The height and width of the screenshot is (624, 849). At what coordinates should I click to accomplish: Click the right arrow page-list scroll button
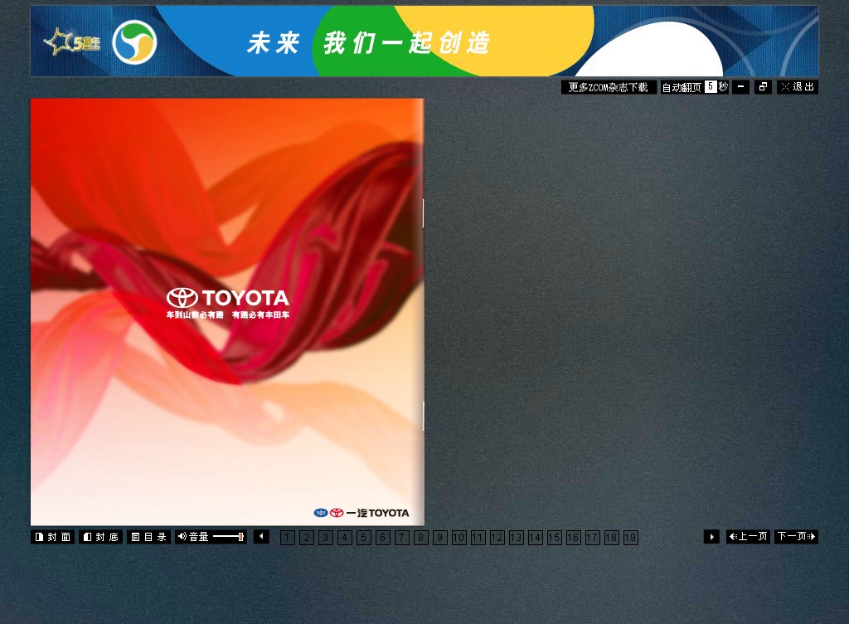coord(711,537)
